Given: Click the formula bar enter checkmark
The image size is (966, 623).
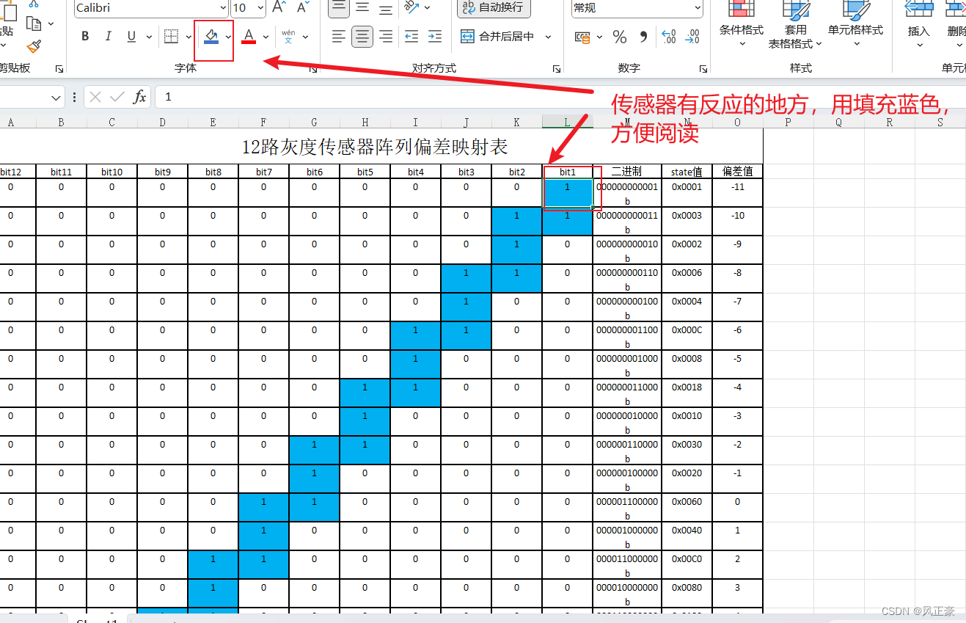Looking at the screenshot, I should pos(117,97).
